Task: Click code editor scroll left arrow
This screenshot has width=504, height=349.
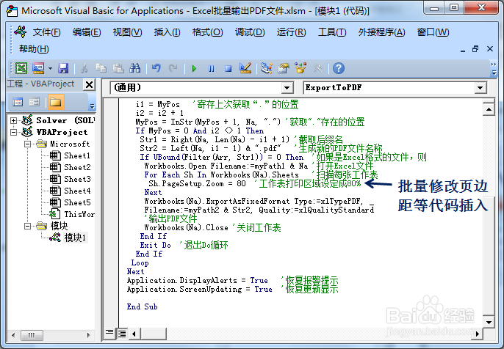Action: pos(134,334)
